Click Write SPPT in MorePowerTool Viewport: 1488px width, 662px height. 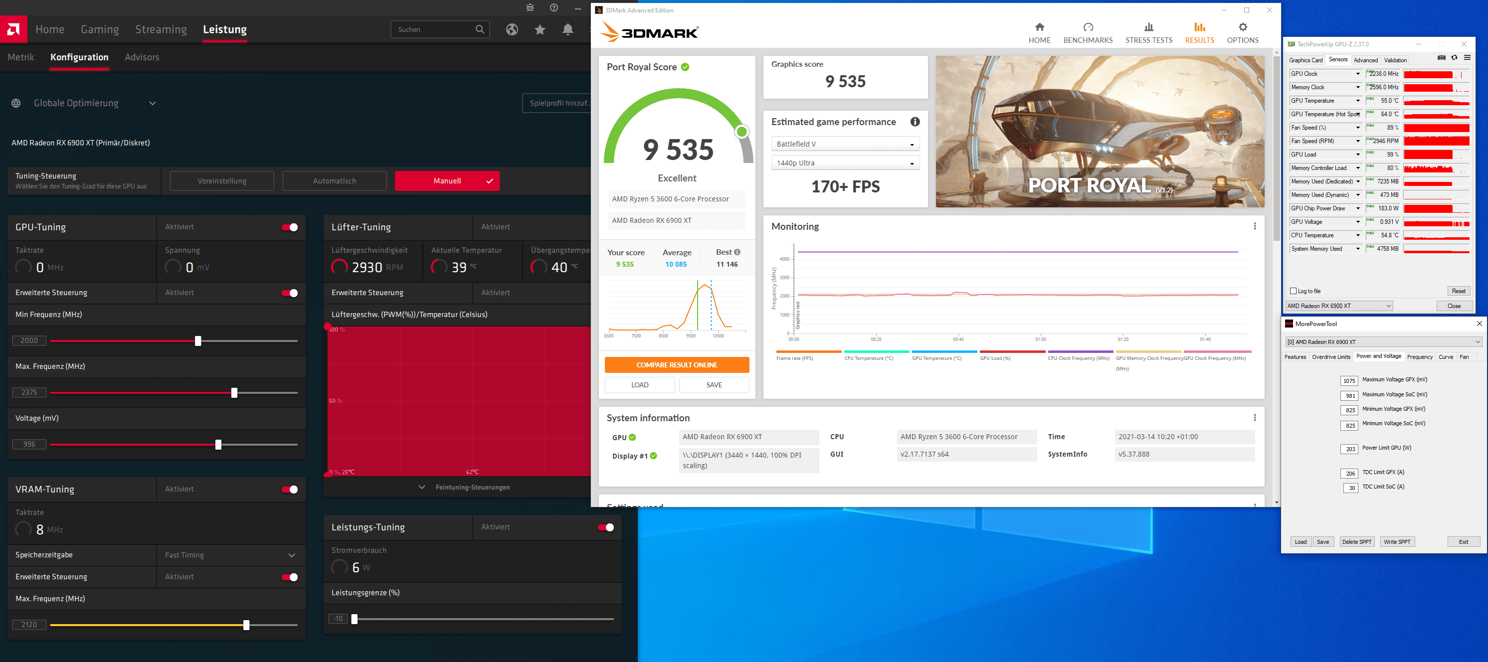[1397, 542]
